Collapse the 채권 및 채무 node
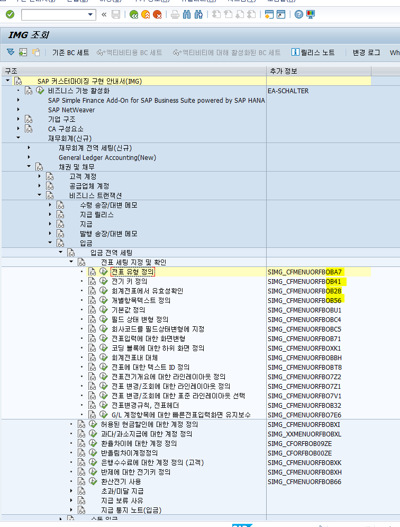 point(29,166)
